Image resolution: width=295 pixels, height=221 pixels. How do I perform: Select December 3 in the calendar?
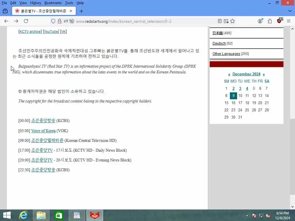click(240, 89)
